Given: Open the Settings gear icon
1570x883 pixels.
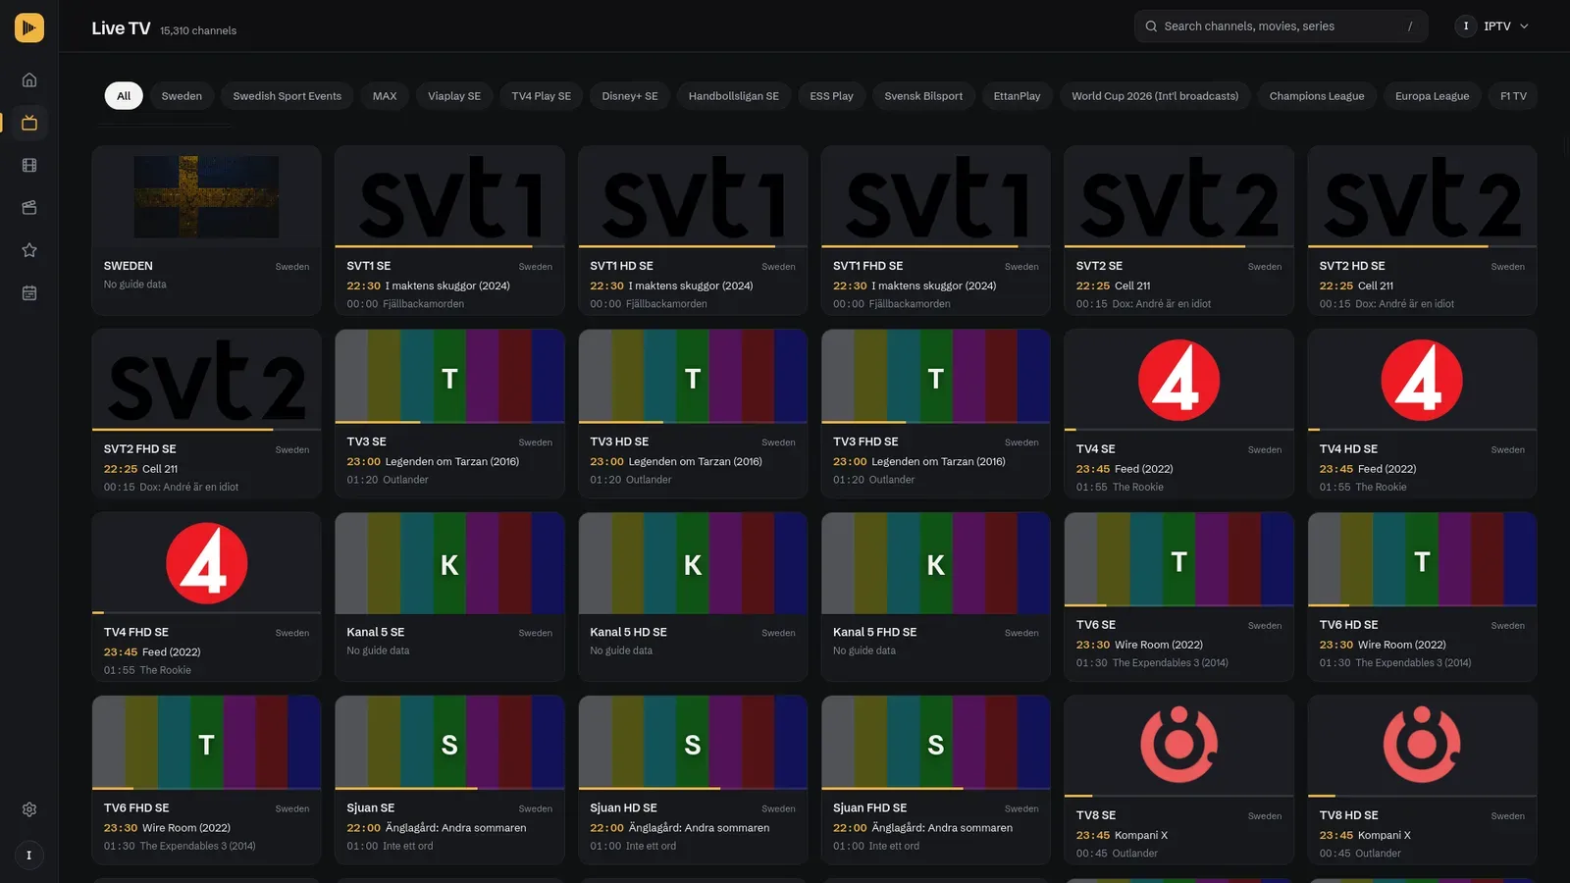Looking at the screenshot, I should point(29,809).
